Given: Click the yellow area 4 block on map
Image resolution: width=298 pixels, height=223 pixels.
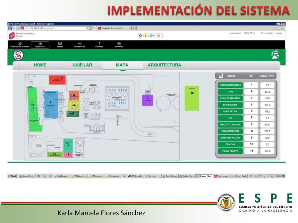Looking at the screenshot, I should click(74, 105).
